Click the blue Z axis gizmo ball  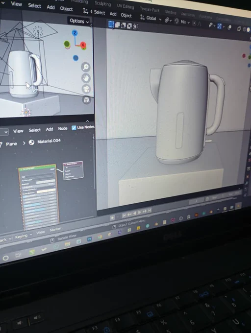(75, 33)
